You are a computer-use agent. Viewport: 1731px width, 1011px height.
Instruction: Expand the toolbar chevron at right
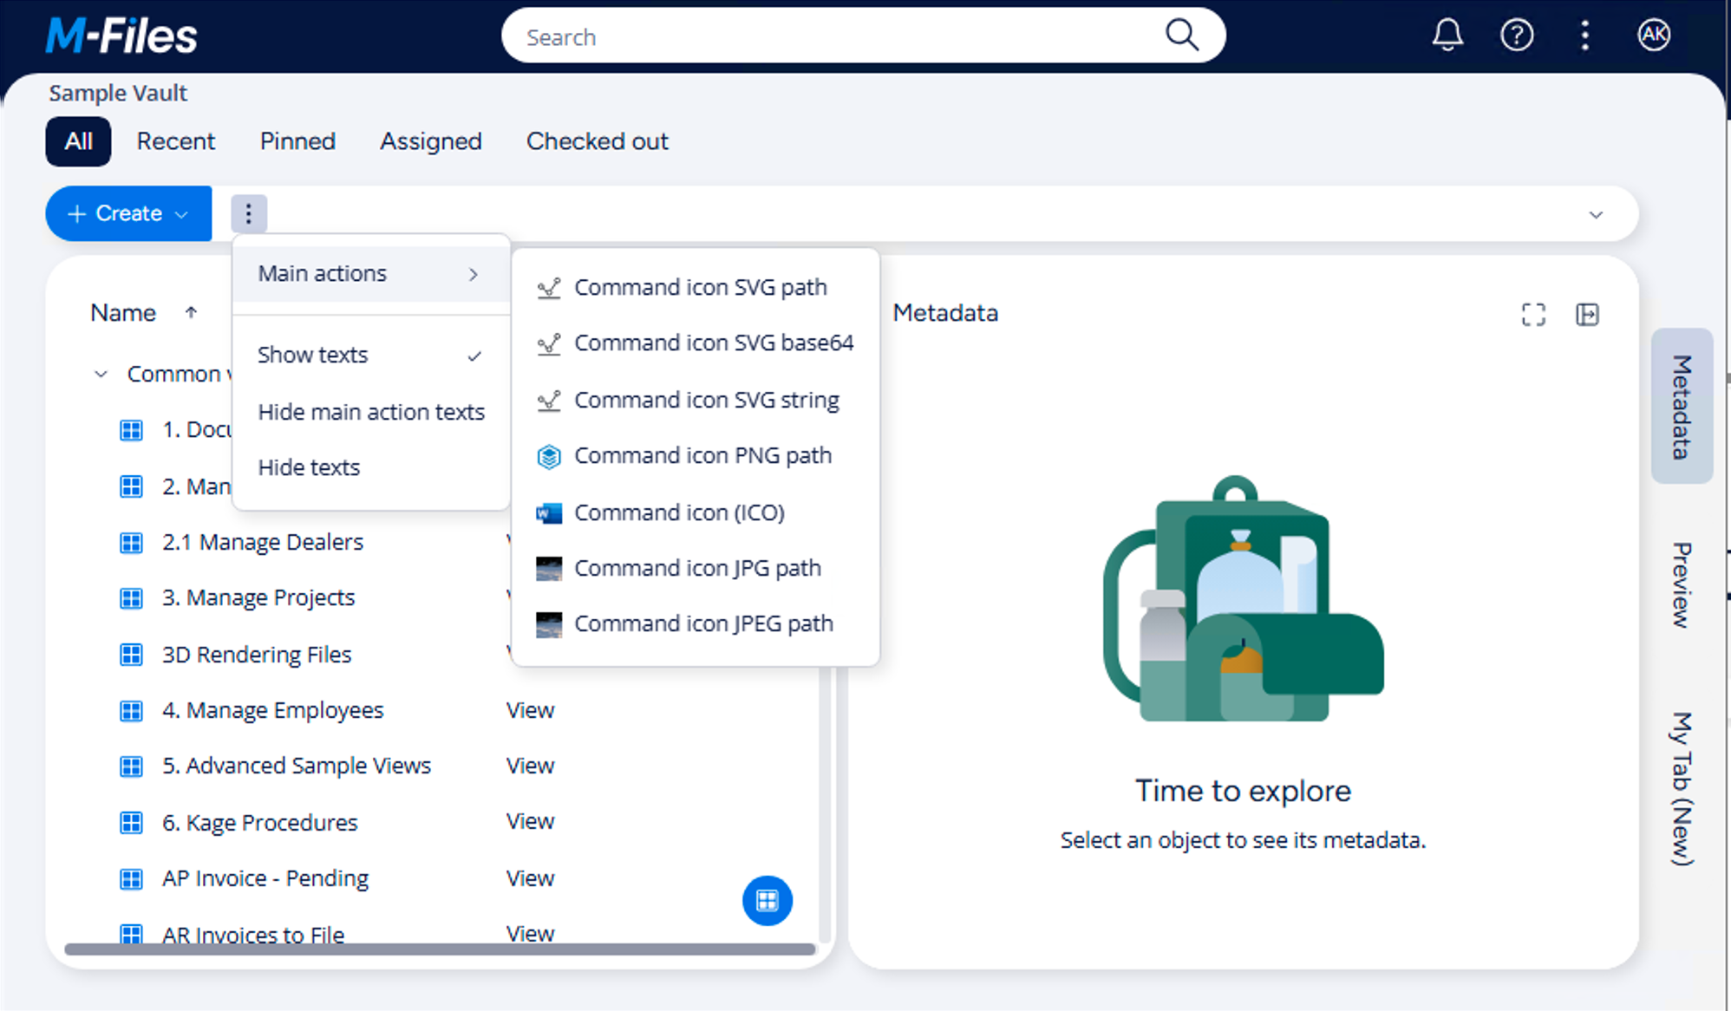[1595, 215]
